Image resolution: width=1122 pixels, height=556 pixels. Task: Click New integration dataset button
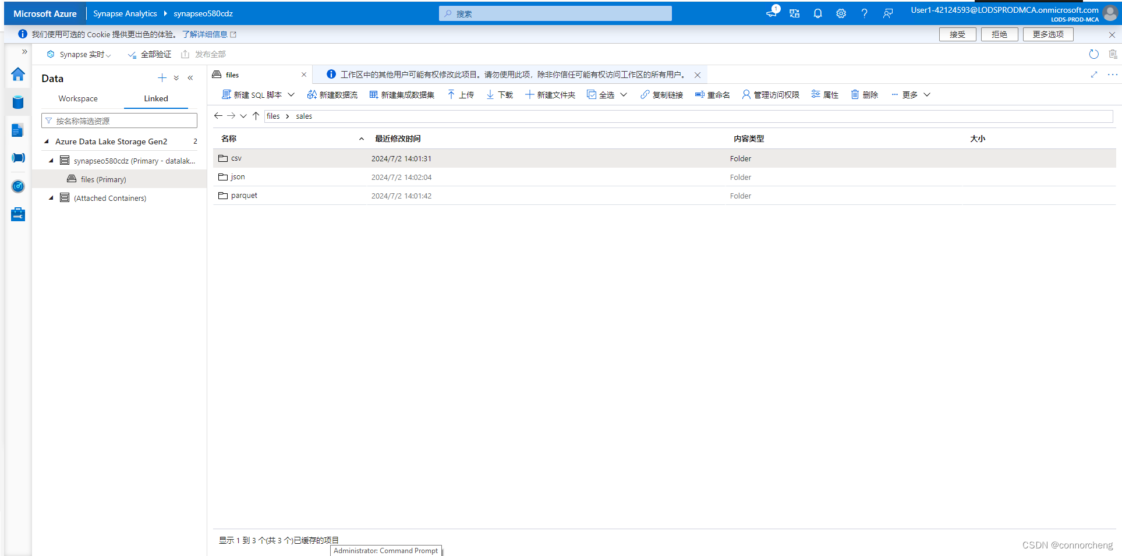[402, 95]
